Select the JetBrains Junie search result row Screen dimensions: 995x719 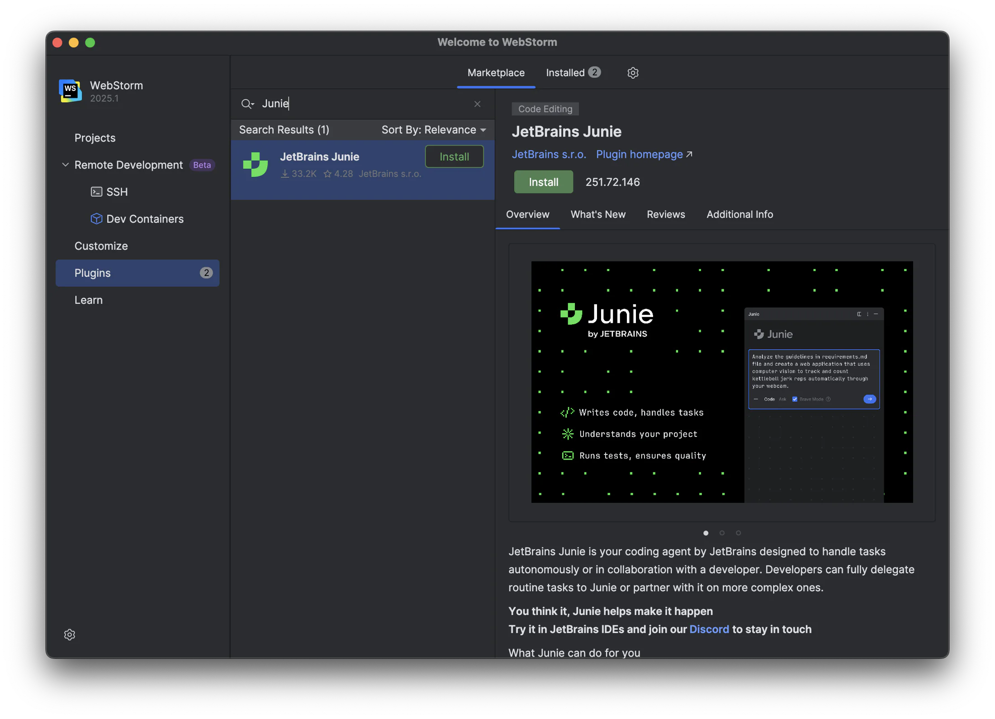click(363, 170)
